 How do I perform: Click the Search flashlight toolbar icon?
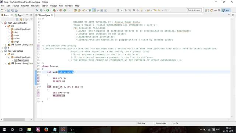pyautogui.click(x=83, y=10)
